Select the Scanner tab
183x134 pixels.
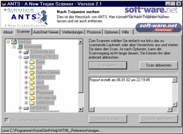(x=23, y=31)
